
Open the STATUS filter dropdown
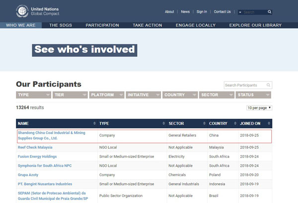[x=253, y=95]
